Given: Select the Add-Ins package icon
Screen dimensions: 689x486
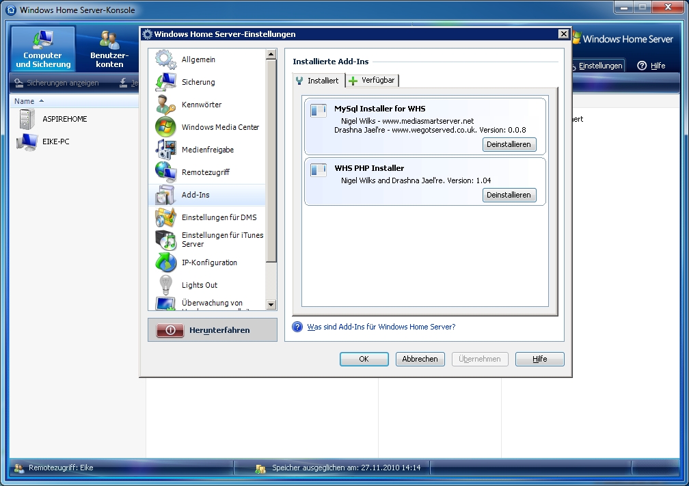Looking at the screenshot, I should tap(165, 195).
